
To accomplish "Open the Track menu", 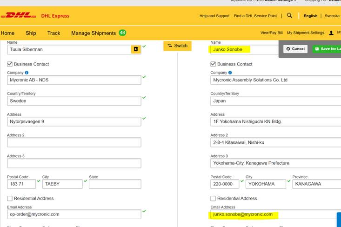I will [53, 33].
